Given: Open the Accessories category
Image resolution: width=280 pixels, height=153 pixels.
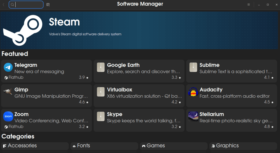Looking at the screenshot, I should pos(35,146).
